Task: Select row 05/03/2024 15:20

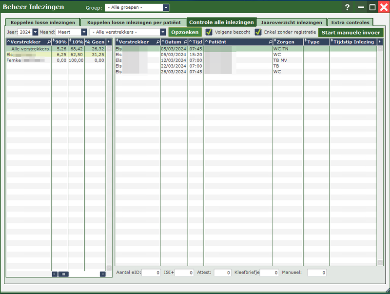Action: (x=246, y=55)
